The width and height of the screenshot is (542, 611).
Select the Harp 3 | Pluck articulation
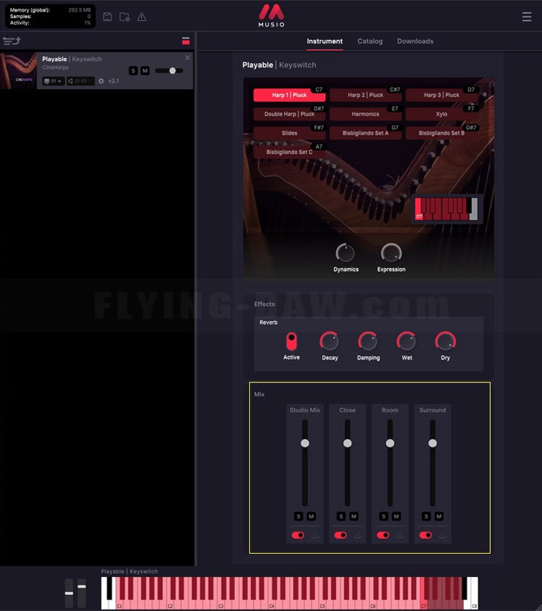(x=442, y=95)
